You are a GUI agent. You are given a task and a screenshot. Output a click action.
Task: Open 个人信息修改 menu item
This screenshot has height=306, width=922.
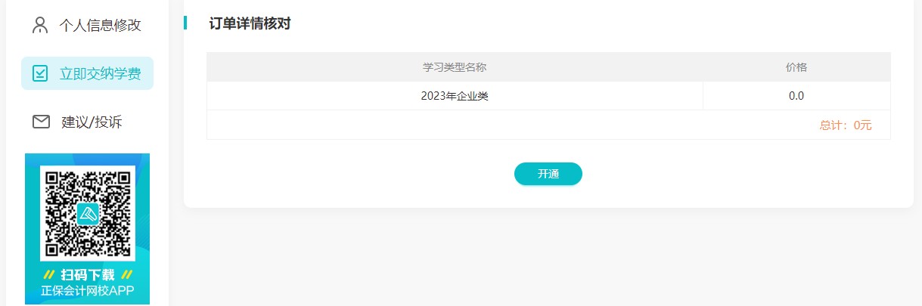[x=100, y=25]
